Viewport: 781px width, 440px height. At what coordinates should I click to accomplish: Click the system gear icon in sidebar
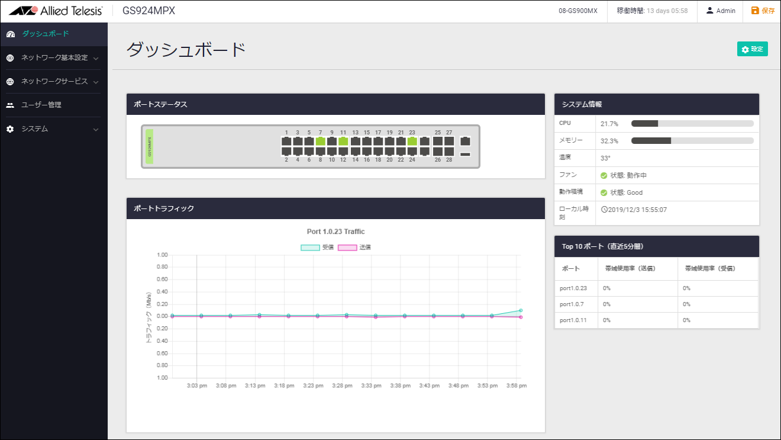[10, 129]
